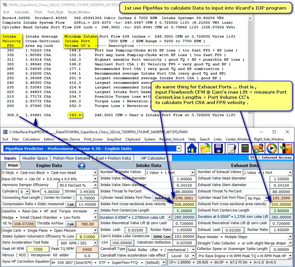Click the results window scroll up arrow
295x267 pixels.
(250, 18)
